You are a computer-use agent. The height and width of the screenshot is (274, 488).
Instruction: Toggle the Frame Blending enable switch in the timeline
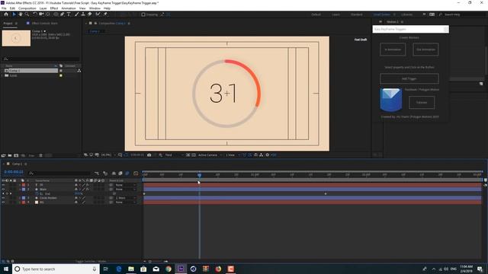pyautogui.click(x=120, y=174)
